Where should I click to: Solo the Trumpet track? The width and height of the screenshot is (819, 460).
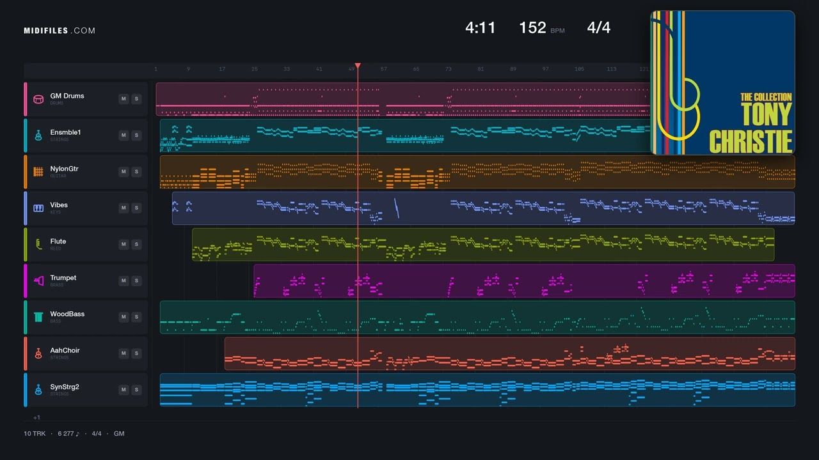click(x=136, y=280)
